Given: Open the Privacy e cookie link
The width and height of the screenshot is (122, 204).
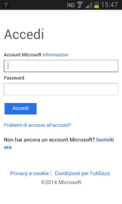Looking at the screenshot, I should (29, 173).
